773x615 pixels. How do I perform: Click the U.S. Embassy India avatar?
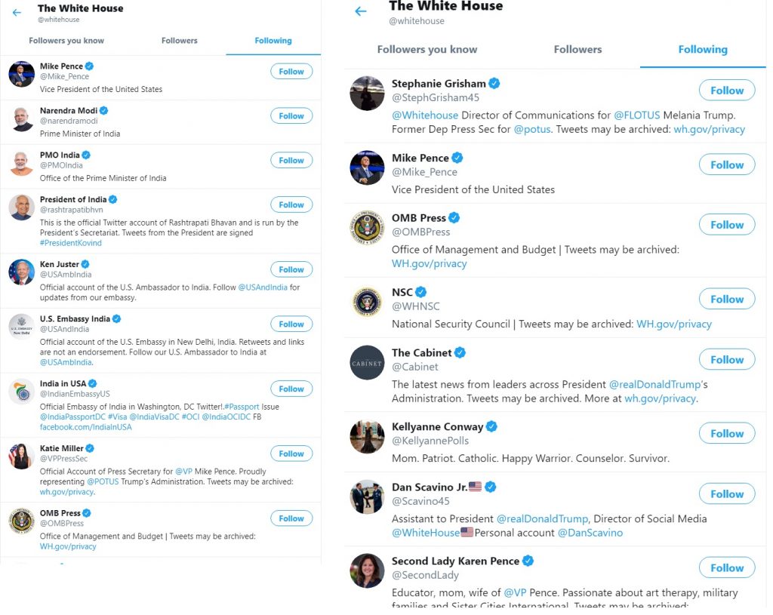21,327
